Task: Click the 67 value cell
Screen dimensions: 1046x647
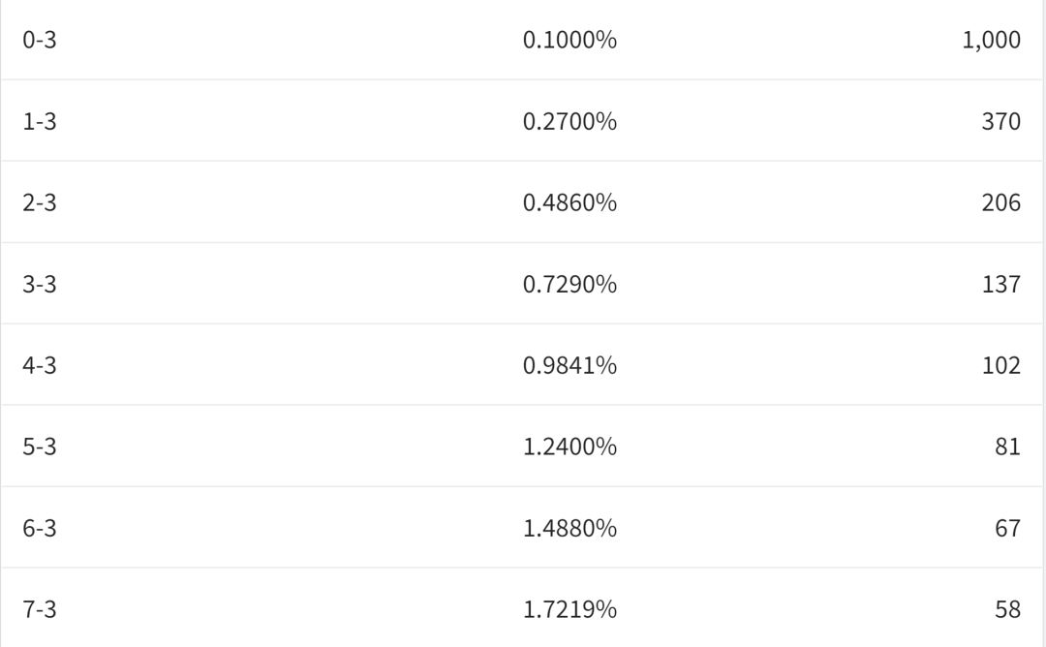Action: 1008,528
